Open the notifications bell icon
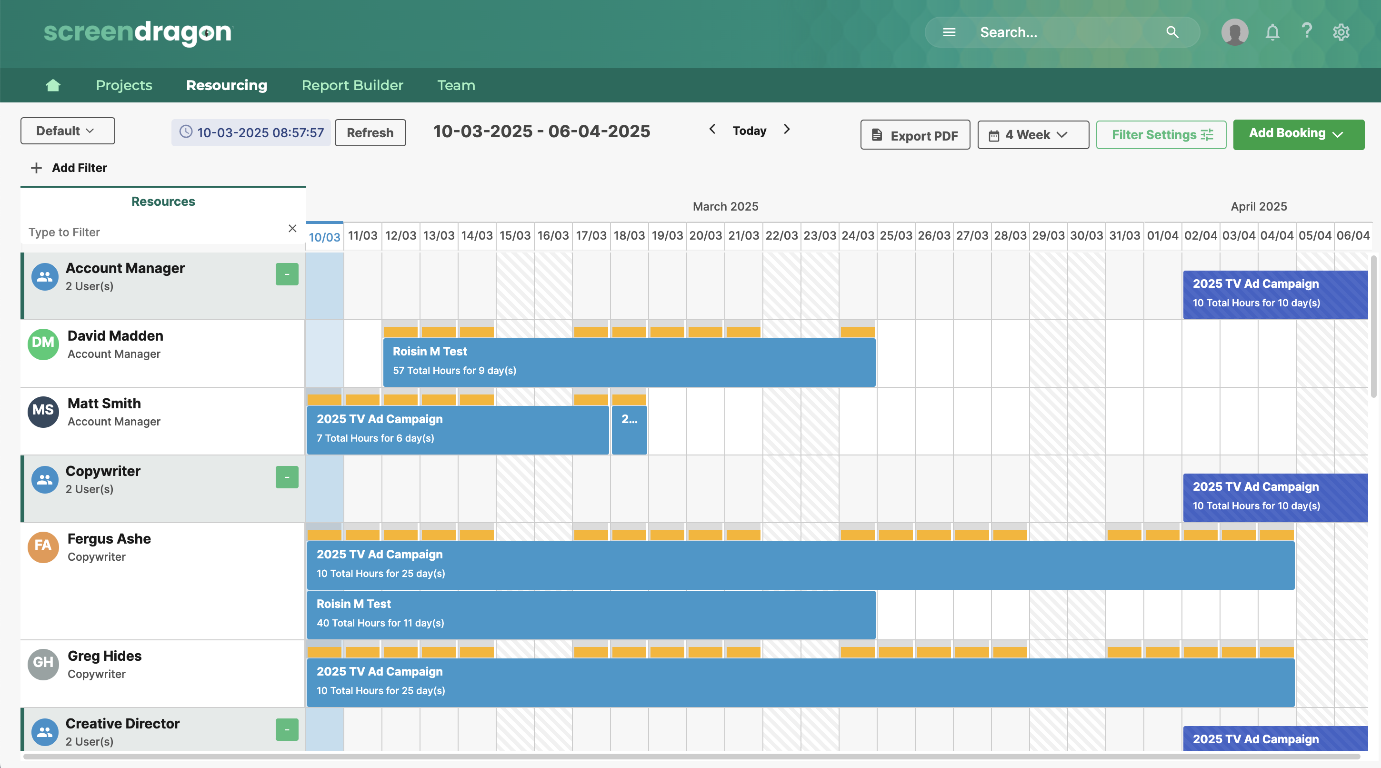 pos(1272,32)
